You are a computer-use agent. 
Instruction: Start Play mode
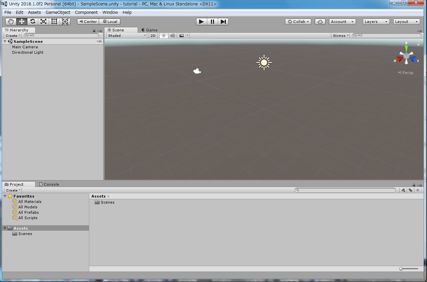coord(201,22)
